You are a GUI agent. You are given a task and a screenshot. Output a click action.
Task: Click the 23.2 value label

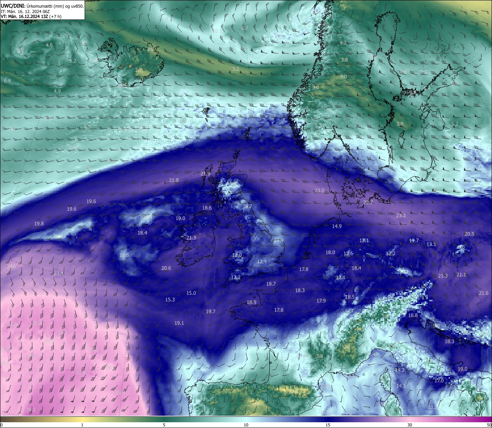(x=401, y=215)
